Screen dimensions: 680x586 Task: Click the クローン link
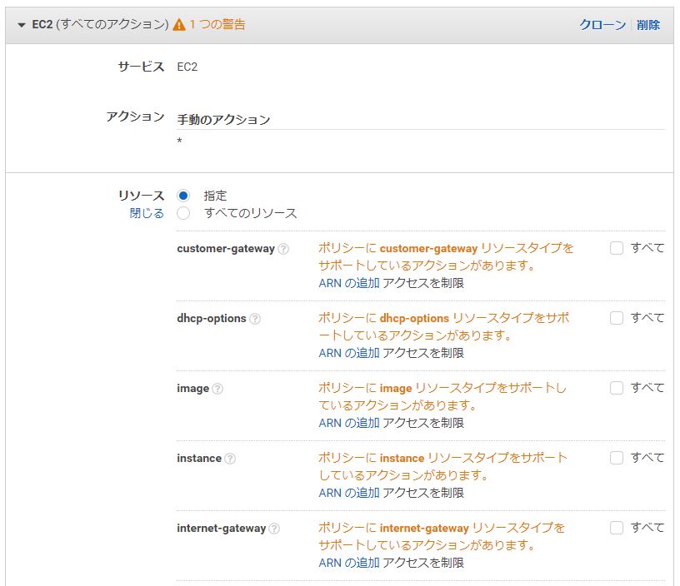pos(602,25)
